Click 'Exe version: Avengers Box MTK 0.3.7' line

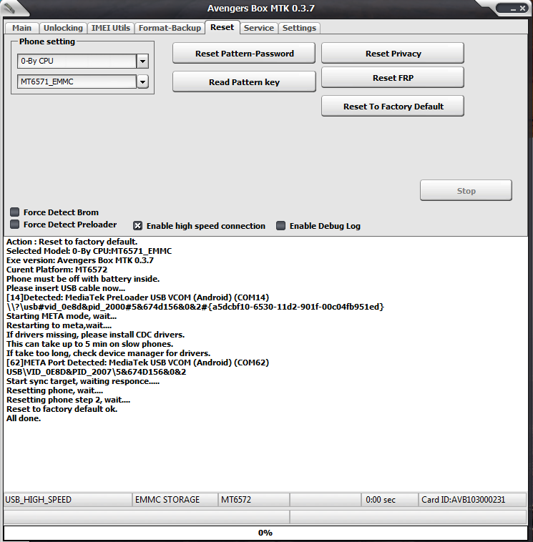(80, 260)
